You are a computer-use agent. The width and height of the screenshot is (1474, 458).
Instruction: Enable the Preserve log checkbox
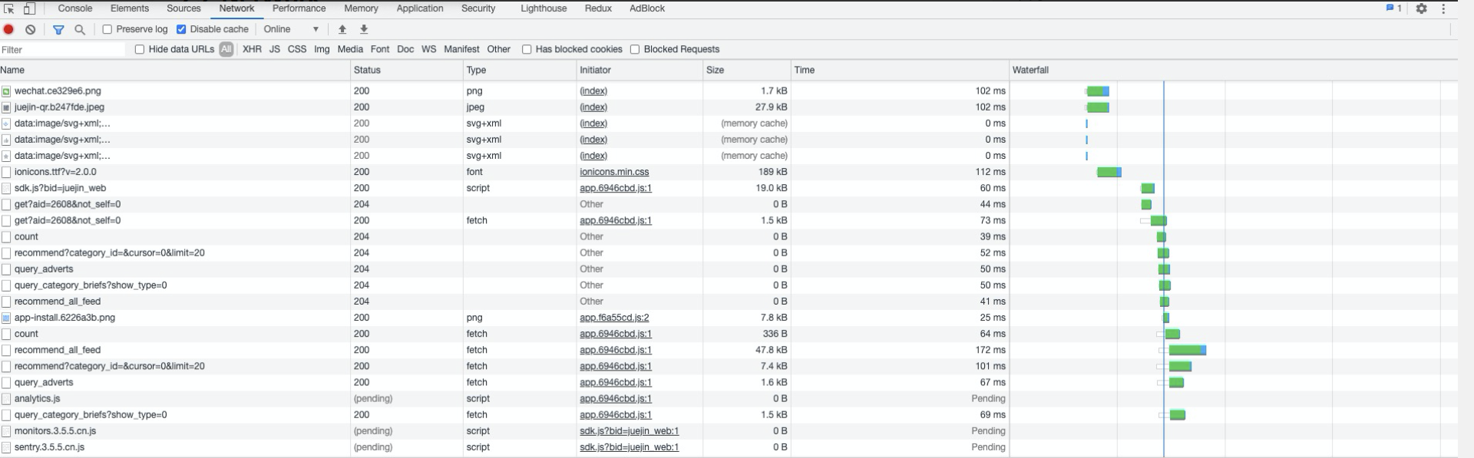pos(107,29)
